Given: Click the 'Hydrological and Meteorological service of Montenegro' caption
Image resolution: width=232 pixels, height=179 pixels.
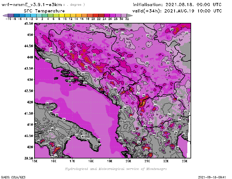Looking at the screenshot, I should (x=116, y=169).
